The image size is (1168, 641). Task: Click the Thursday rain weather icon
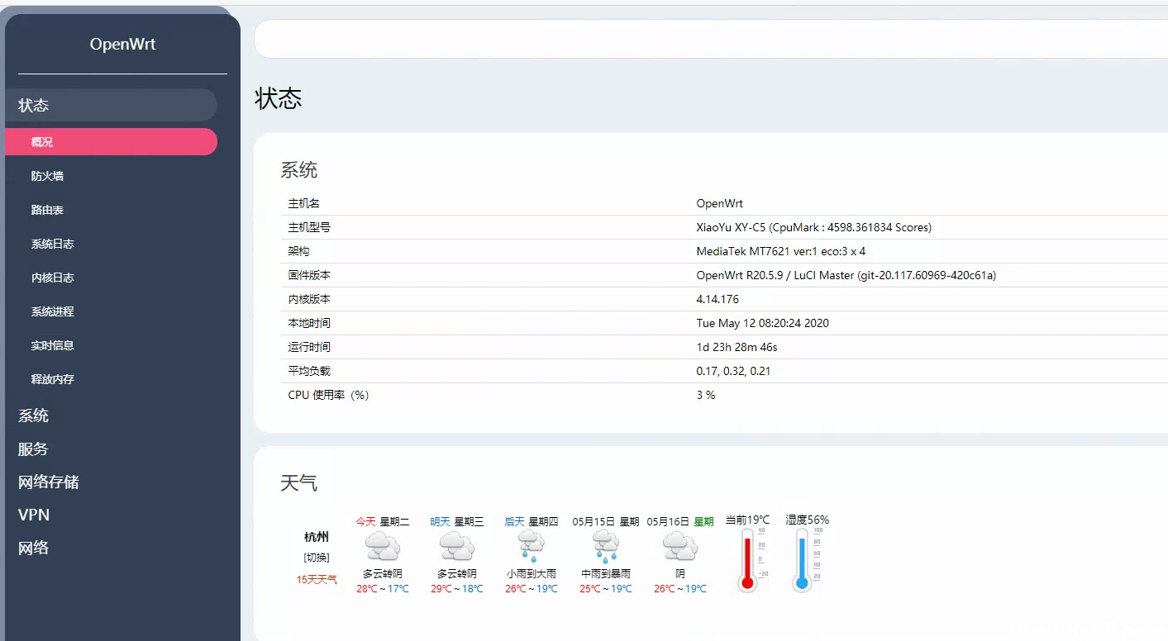(531, 547)
